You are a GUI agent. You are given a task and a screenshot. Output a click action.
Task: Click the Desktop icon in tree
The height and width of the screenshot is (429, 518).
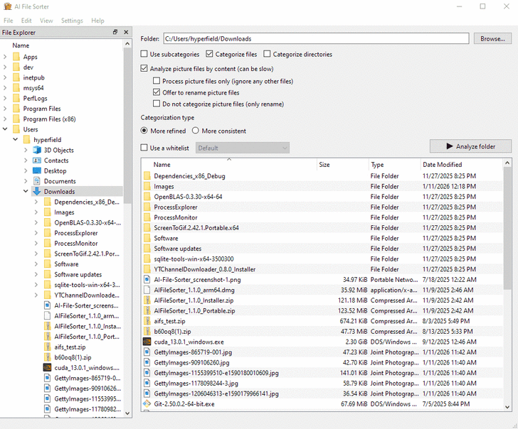pyautogui.click(x=37, y=170)
